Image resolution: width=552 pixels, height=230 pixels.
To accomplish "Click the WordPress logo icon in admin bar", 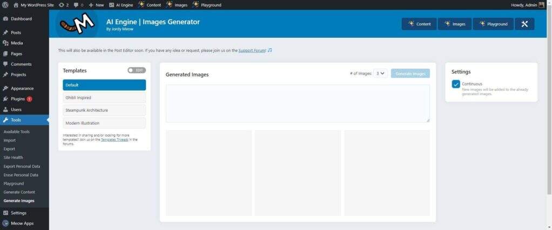I will tap(5, 5).
